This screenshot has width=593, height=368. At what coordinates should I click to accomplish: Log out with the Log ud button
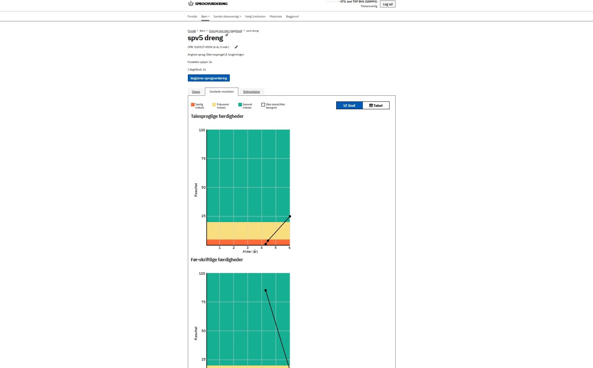click(388, 4)
